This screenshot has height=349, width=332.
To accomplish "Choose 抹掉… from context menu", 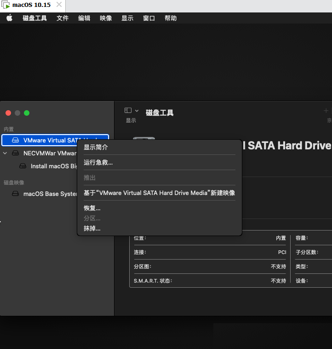I will tap(160, 228).
